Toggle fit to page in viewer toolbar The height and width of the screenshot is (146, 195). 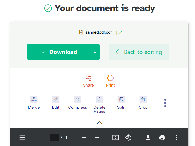click(x=115, y=137)
